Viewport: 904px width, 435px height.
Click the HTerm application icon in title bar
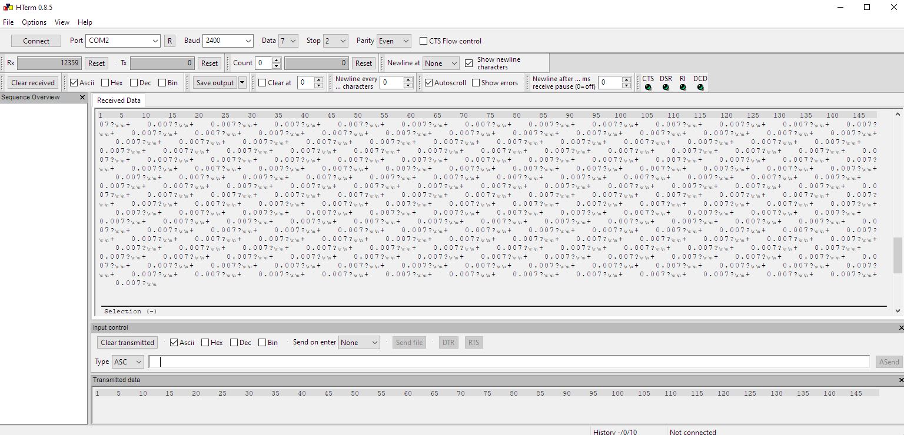pos(7,7)
